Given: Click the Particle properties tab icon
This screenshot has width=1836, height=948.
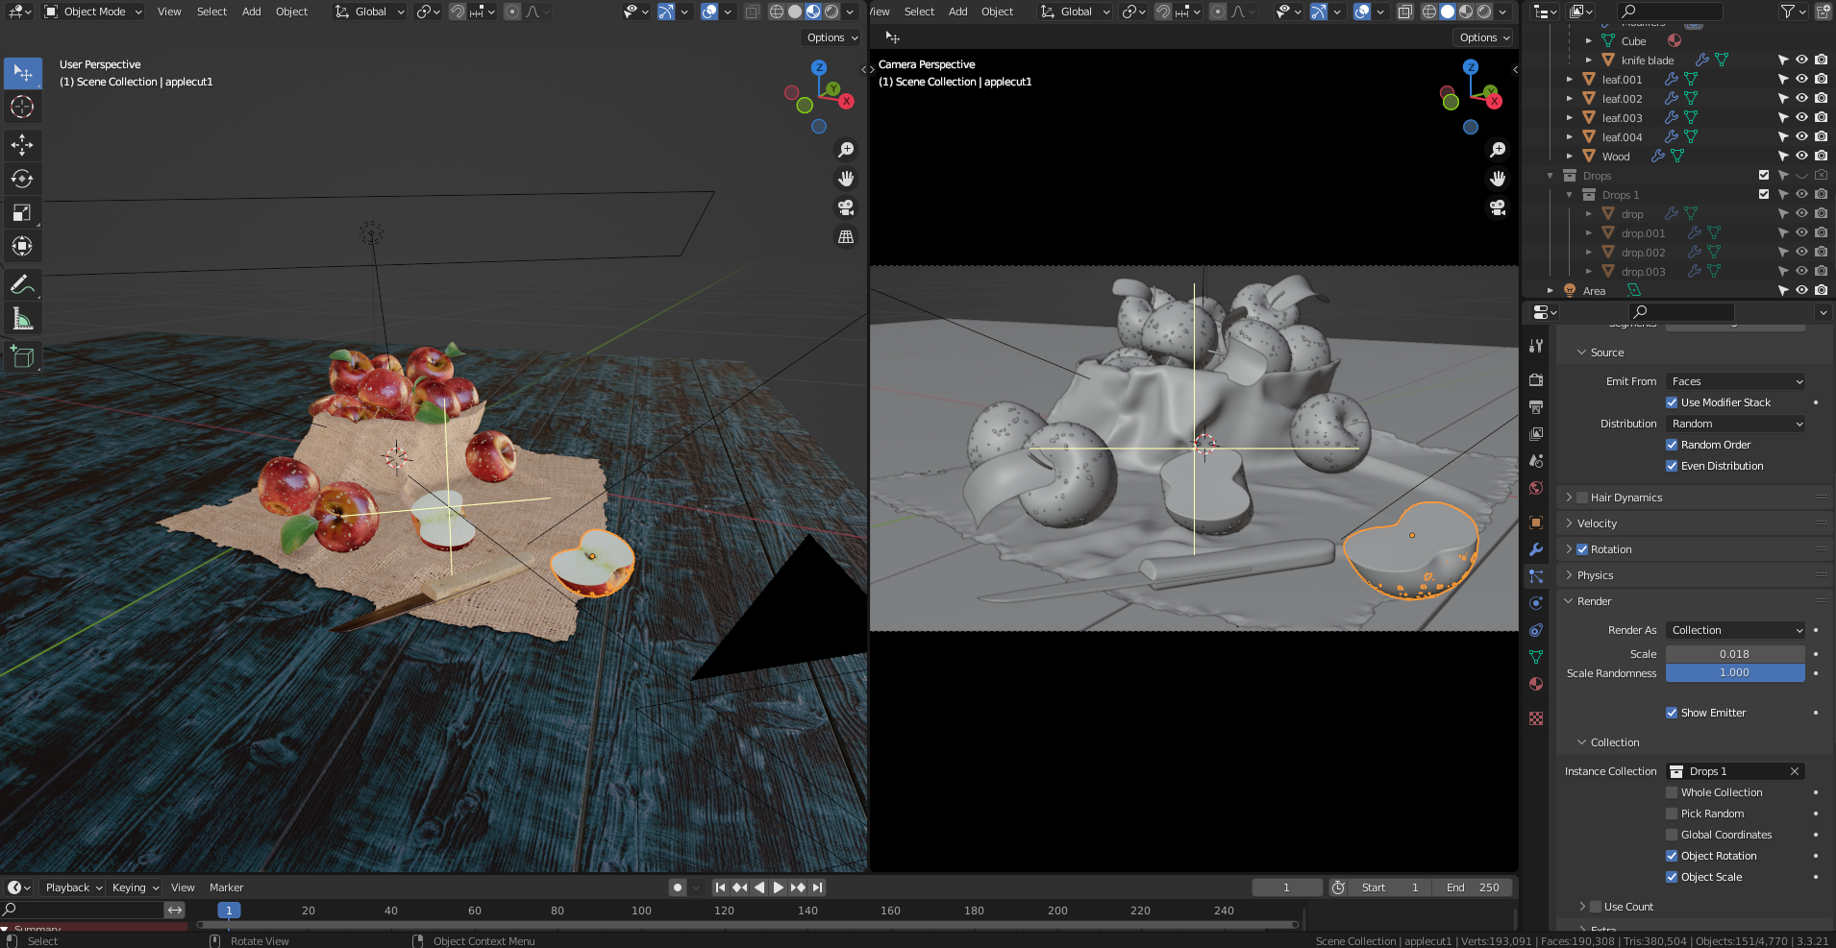Looking at the screenshot, I should tap(1536, 576).
